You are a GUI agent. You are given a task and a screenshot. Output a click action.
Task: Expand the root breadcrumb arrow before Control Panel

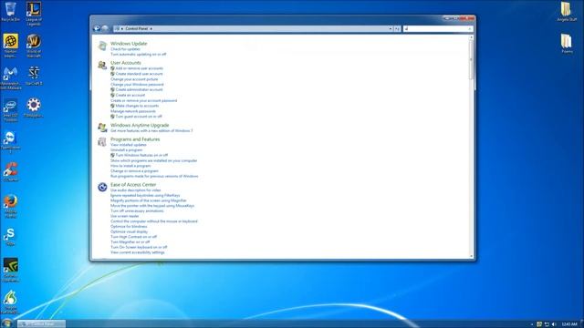click(x=122, y=28)
